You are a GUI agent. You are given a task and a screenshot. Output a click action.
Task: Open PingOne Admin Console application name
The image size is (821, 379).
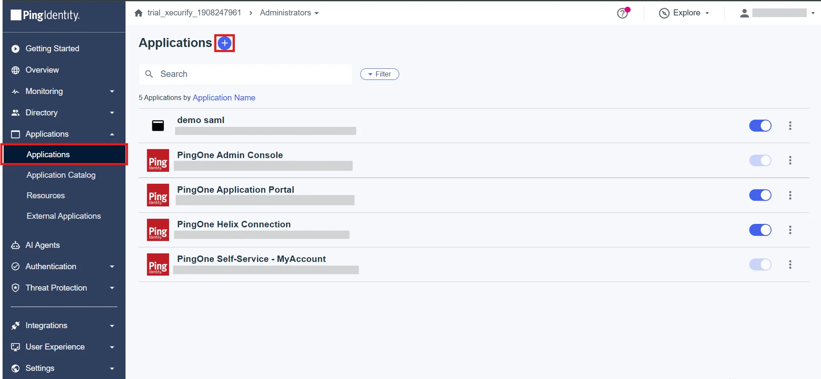(x=230, y=155)
